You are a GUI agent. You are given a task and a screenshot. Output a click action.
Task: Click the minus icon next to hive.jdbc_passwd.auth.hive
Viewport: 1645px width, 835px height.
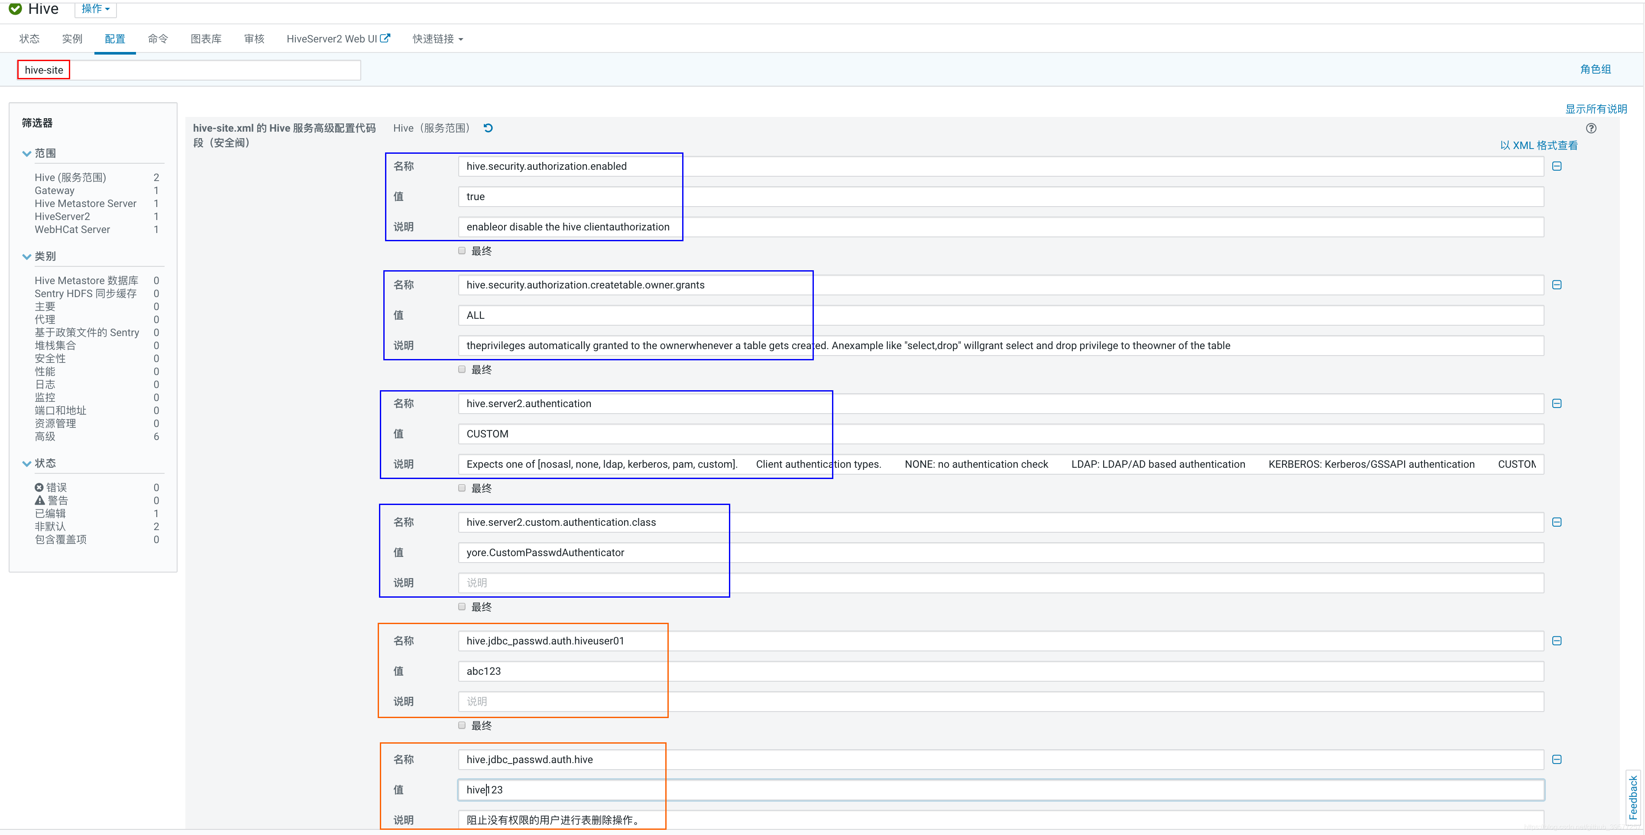click(x=1557, y=760)
